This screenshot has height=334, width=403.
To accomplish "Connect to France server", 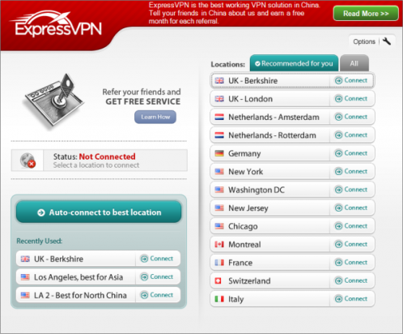I will click(x=351, y=263).
